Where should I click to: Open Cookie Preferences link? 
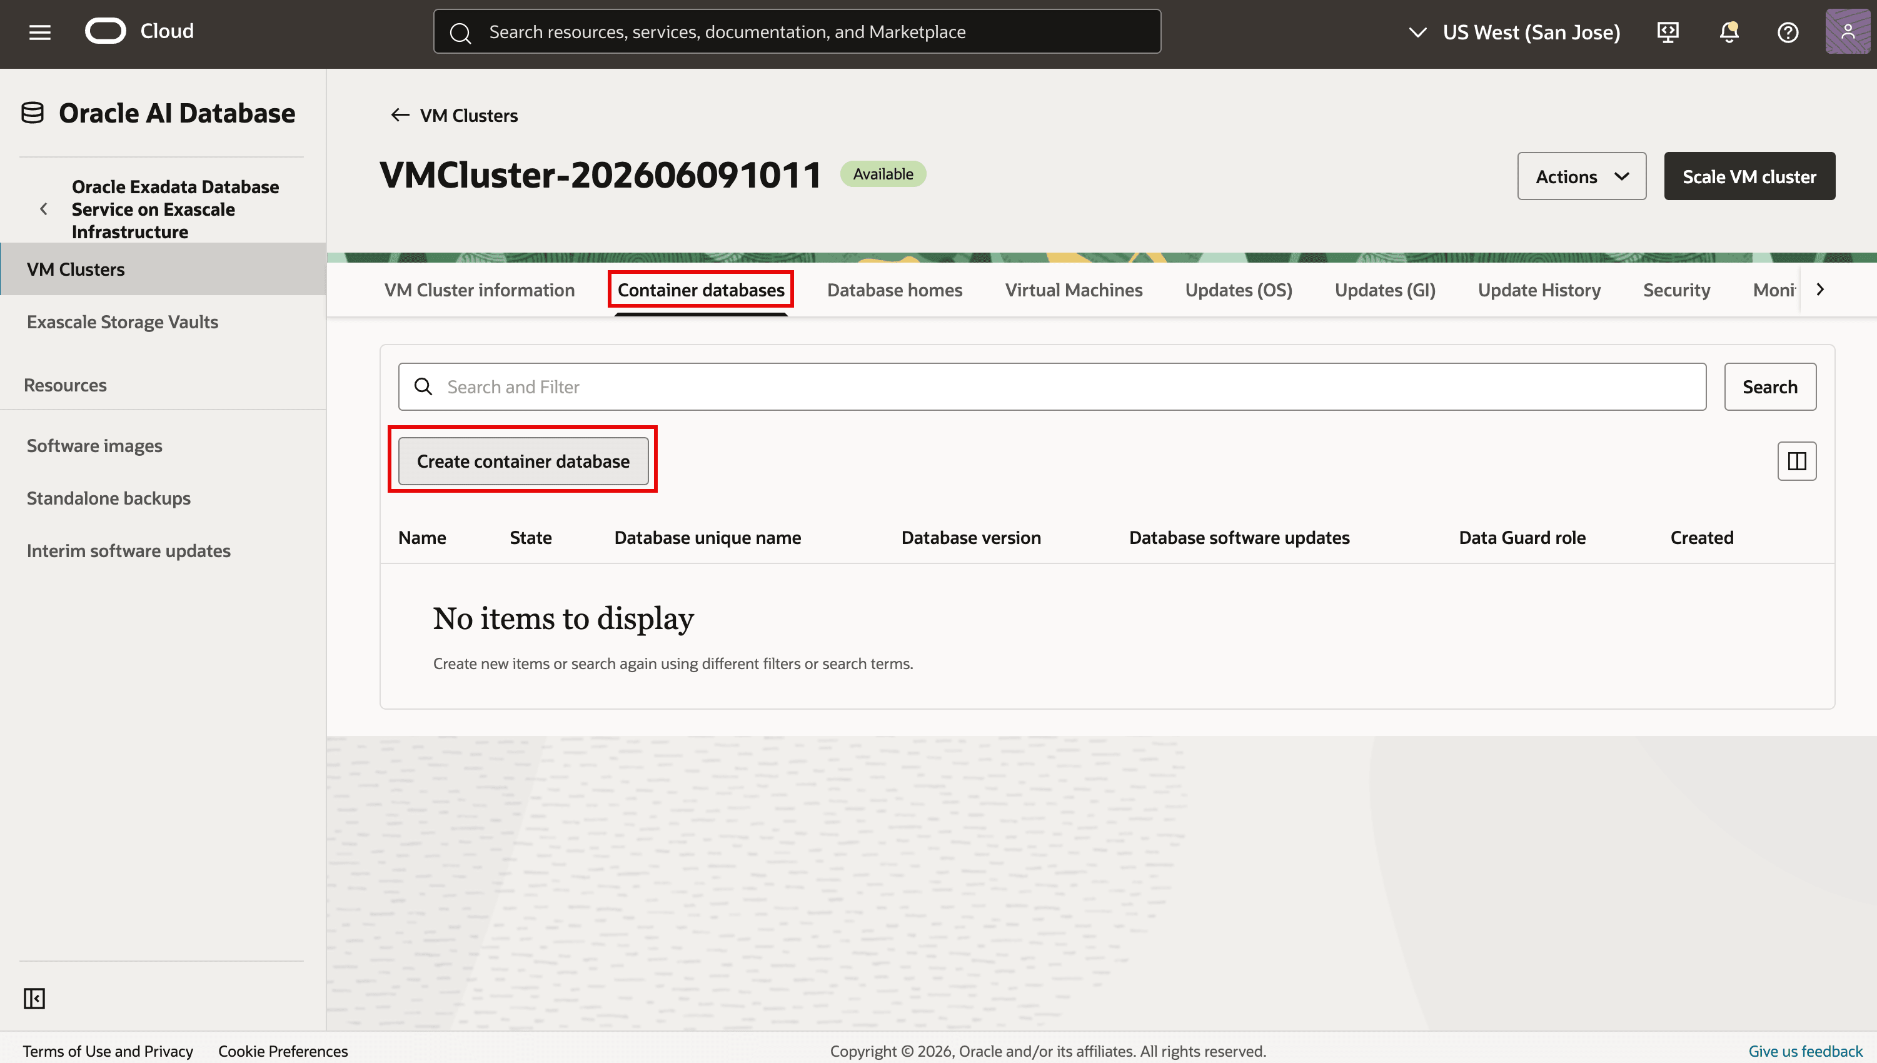point(283,1050)
